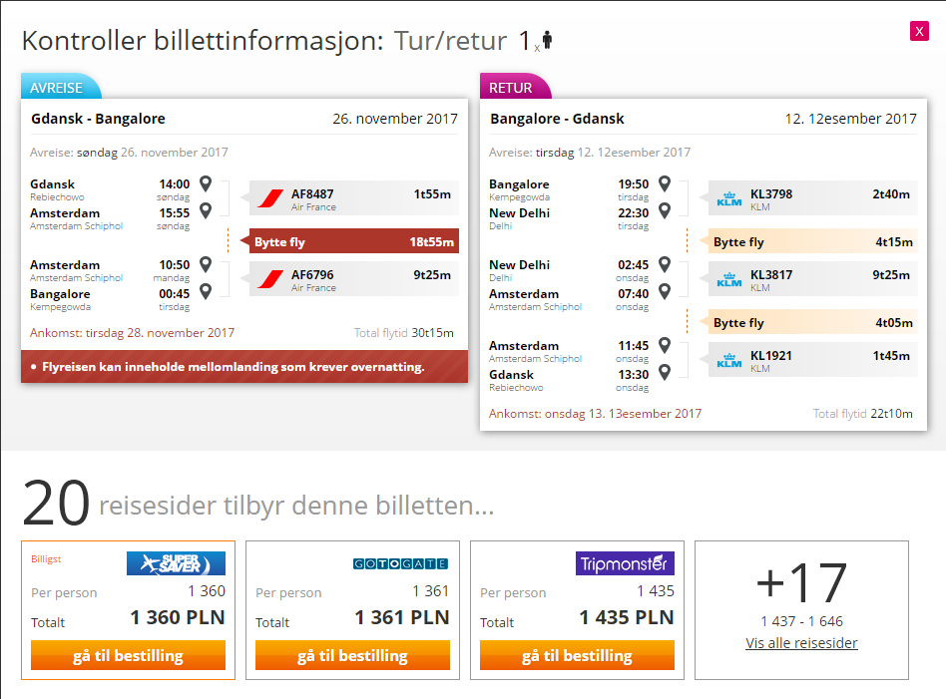Click the Amsterdam 07:40 arrival pin
The height and width of the screenshot is (699, 946).
pos(665,292)
